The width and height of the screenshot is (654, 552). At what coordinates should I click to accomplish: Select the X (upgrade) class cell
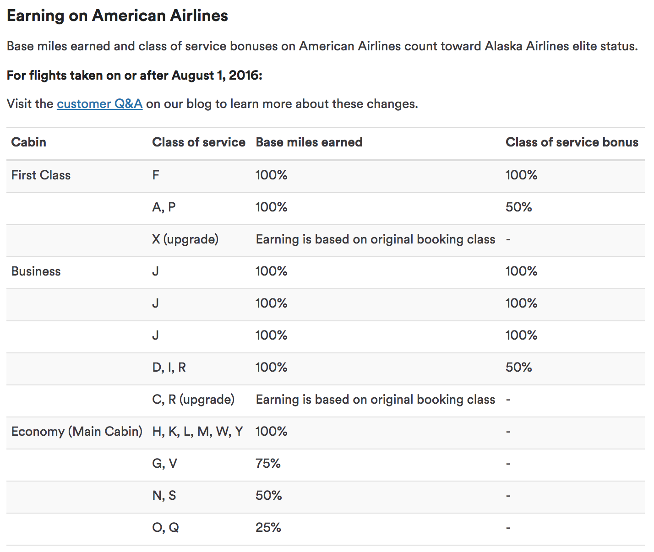[x=185, y=239]
